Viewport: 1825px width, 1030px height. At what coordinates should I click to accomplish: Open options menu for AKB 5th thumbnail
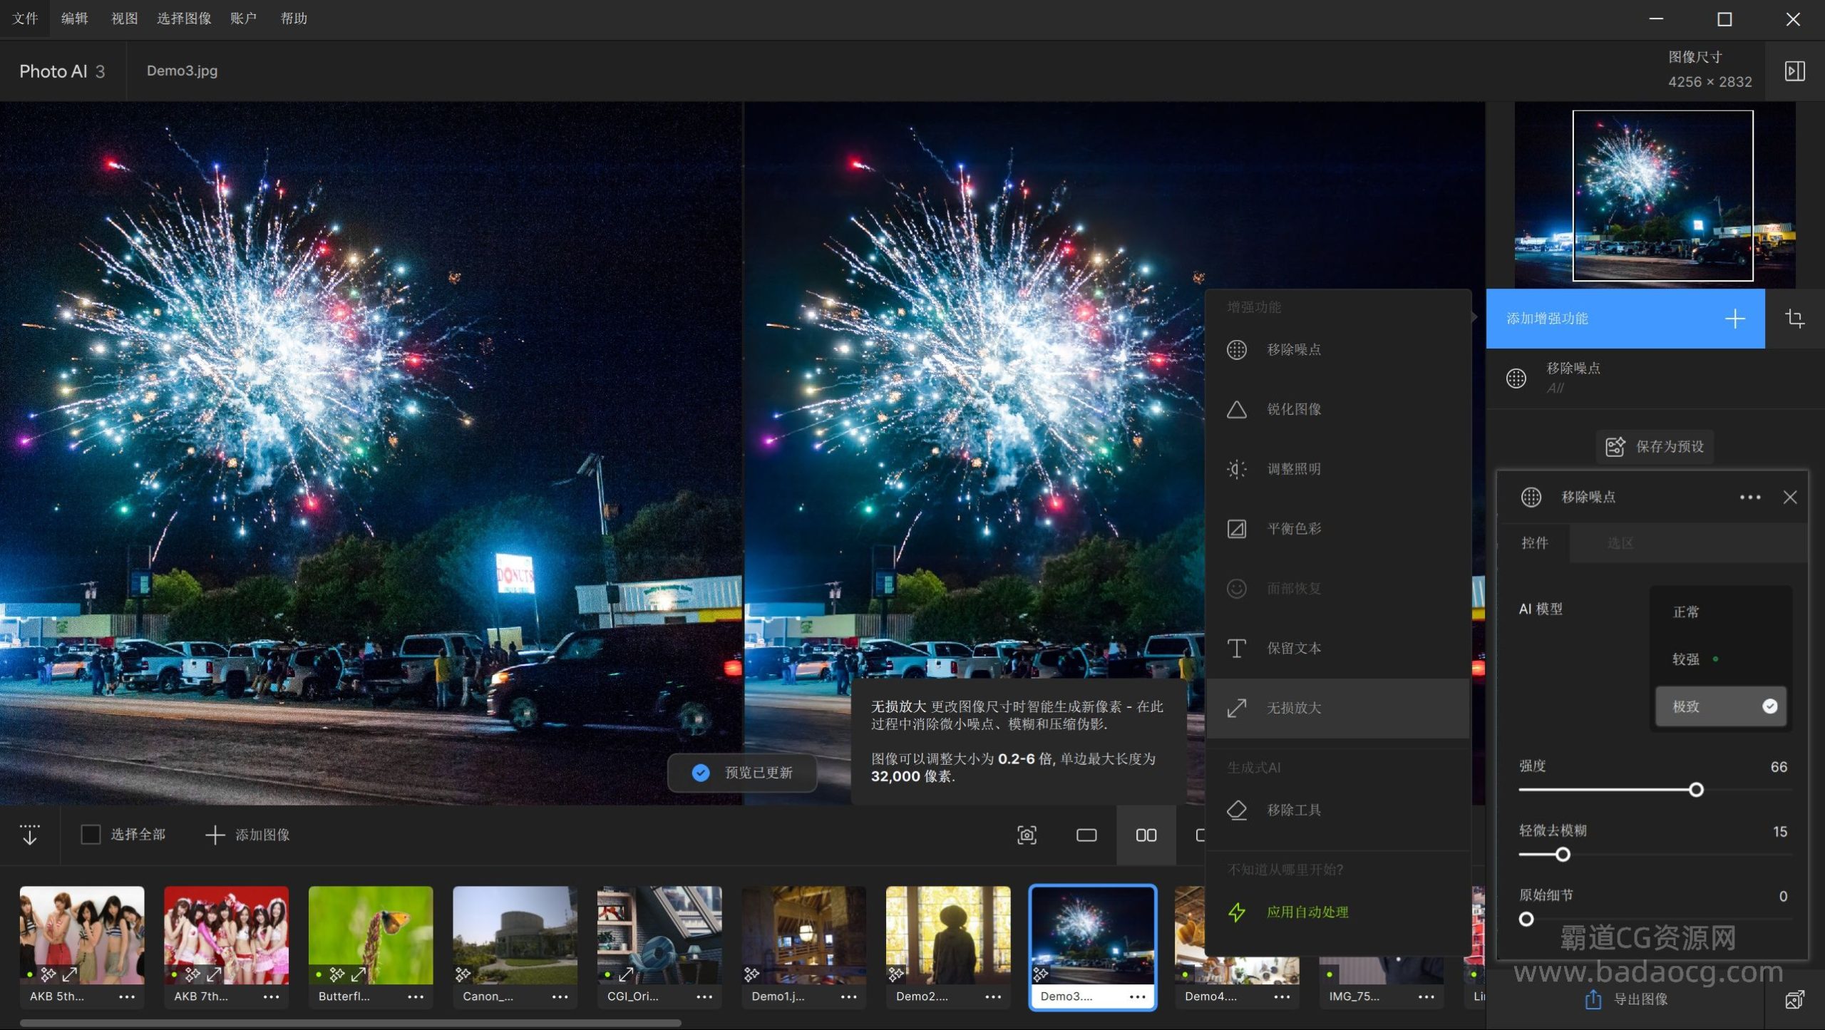coord(127,996)
